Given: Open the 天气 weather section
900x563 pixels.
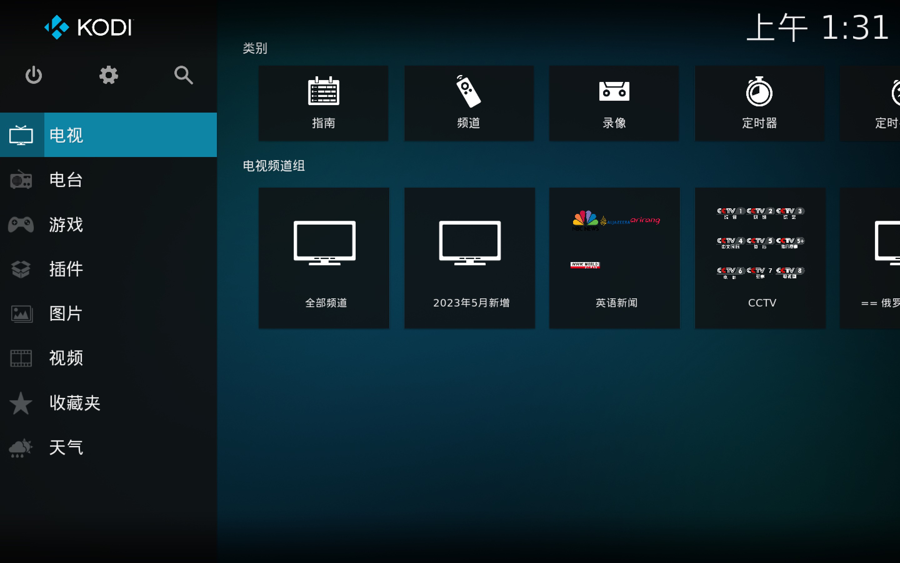Looking at the screenshot, I should [x=108, y=447].
